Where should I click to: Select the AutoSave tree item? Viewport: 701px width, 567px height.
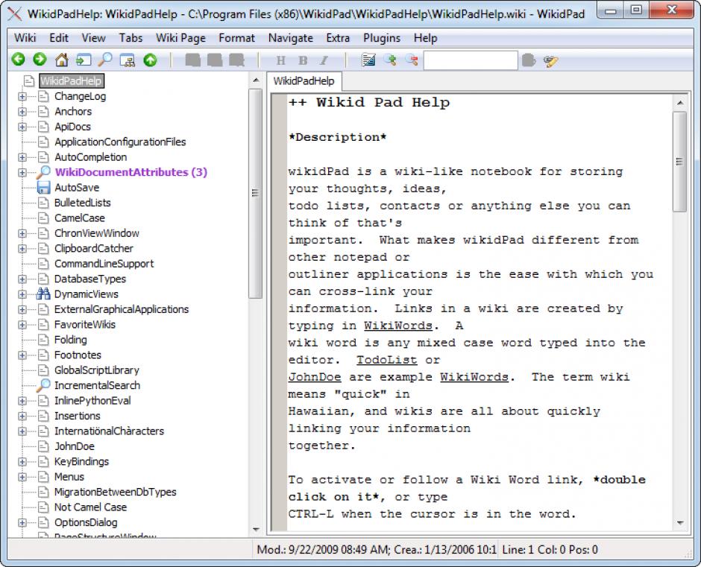coord(77,187)
